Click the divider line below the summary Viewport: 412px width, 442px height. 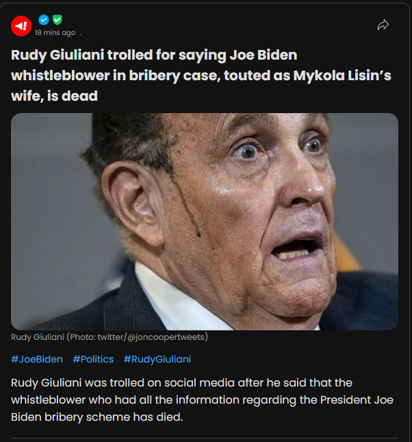(204, 438)
